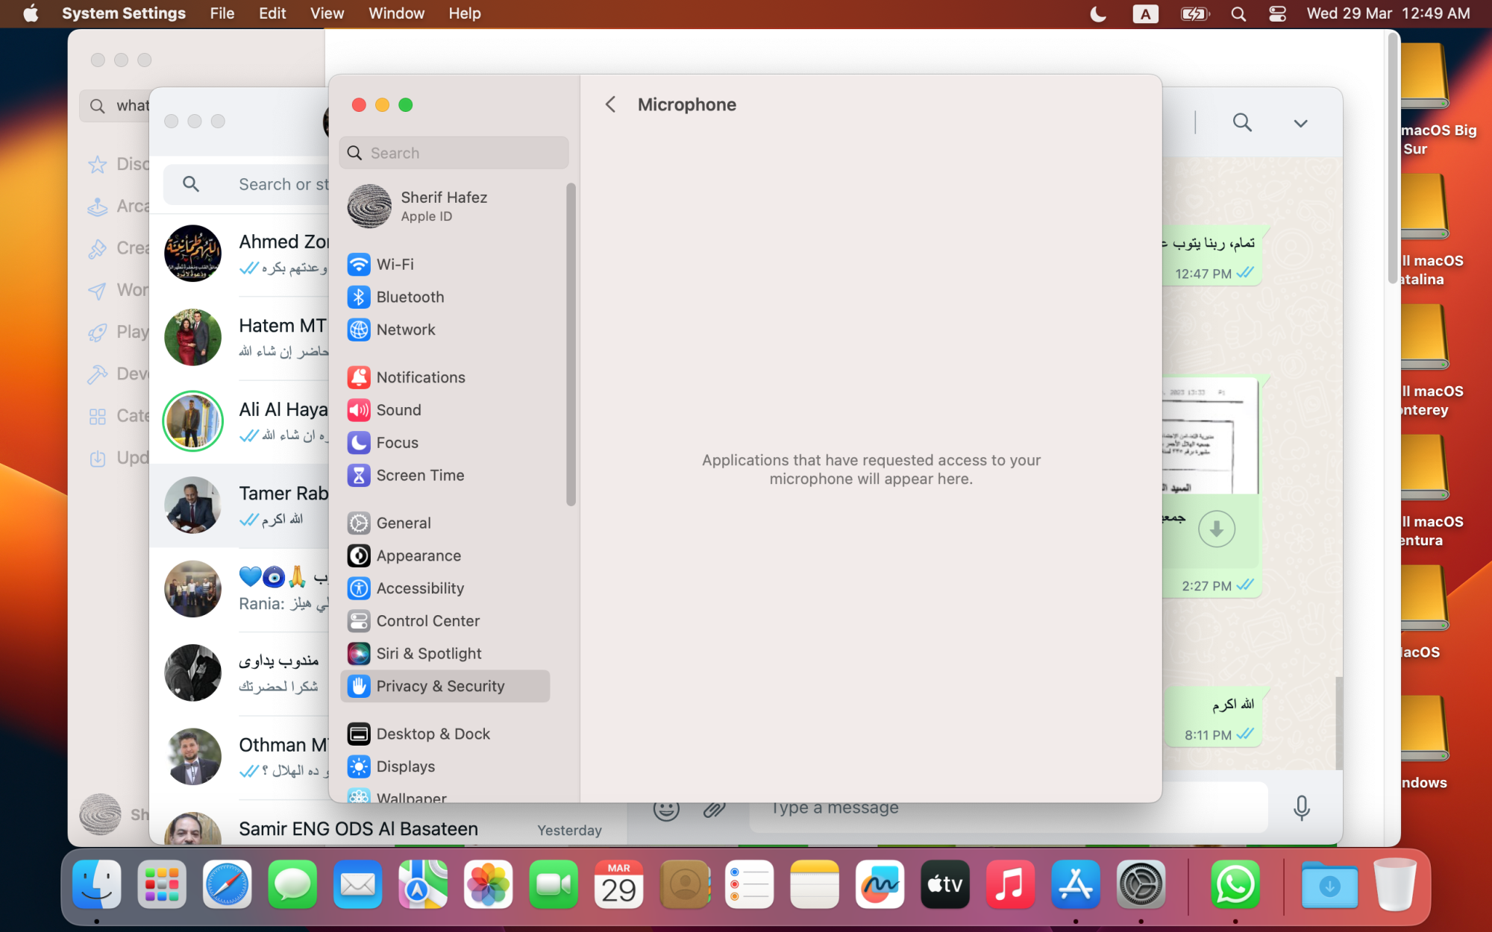Download the attached document in chat
The width and height of the screenshot is (1492, 932).
pos(1216,529)
